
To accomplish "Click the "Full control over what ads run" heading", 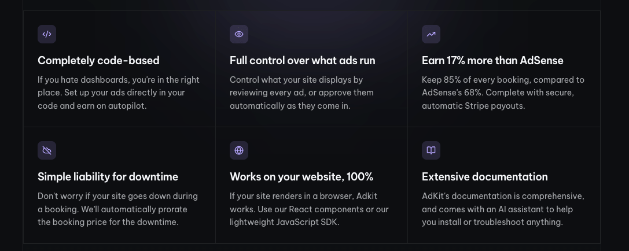I will [302, 61].
